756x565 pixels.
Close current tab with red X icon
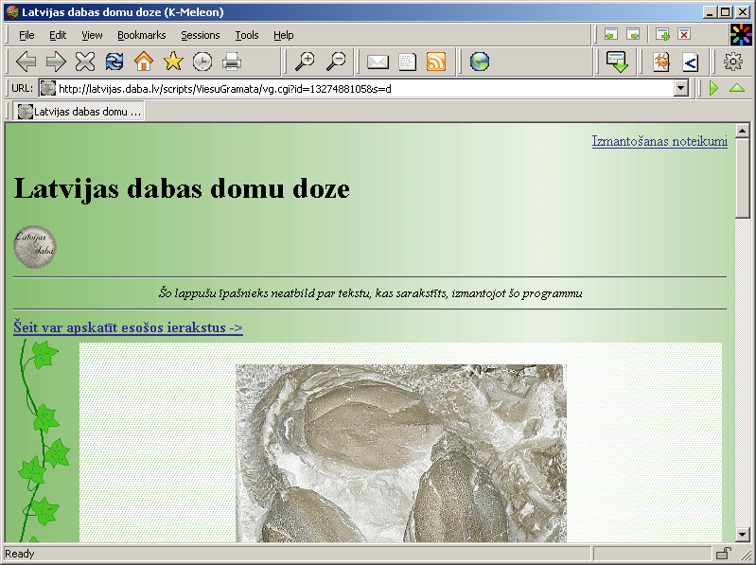[684, 34]
